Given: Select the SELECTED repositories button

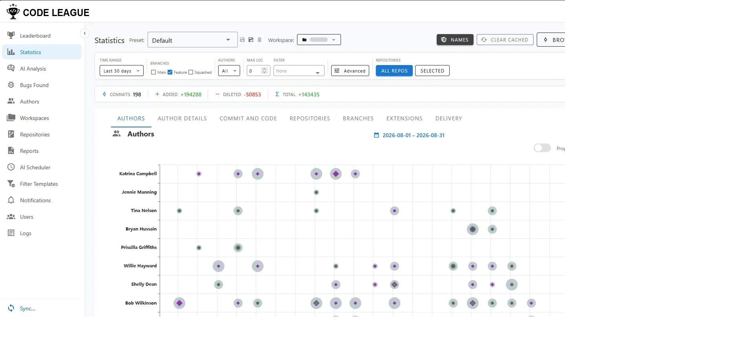Looking at the screenshot, I should click(432, 71).
